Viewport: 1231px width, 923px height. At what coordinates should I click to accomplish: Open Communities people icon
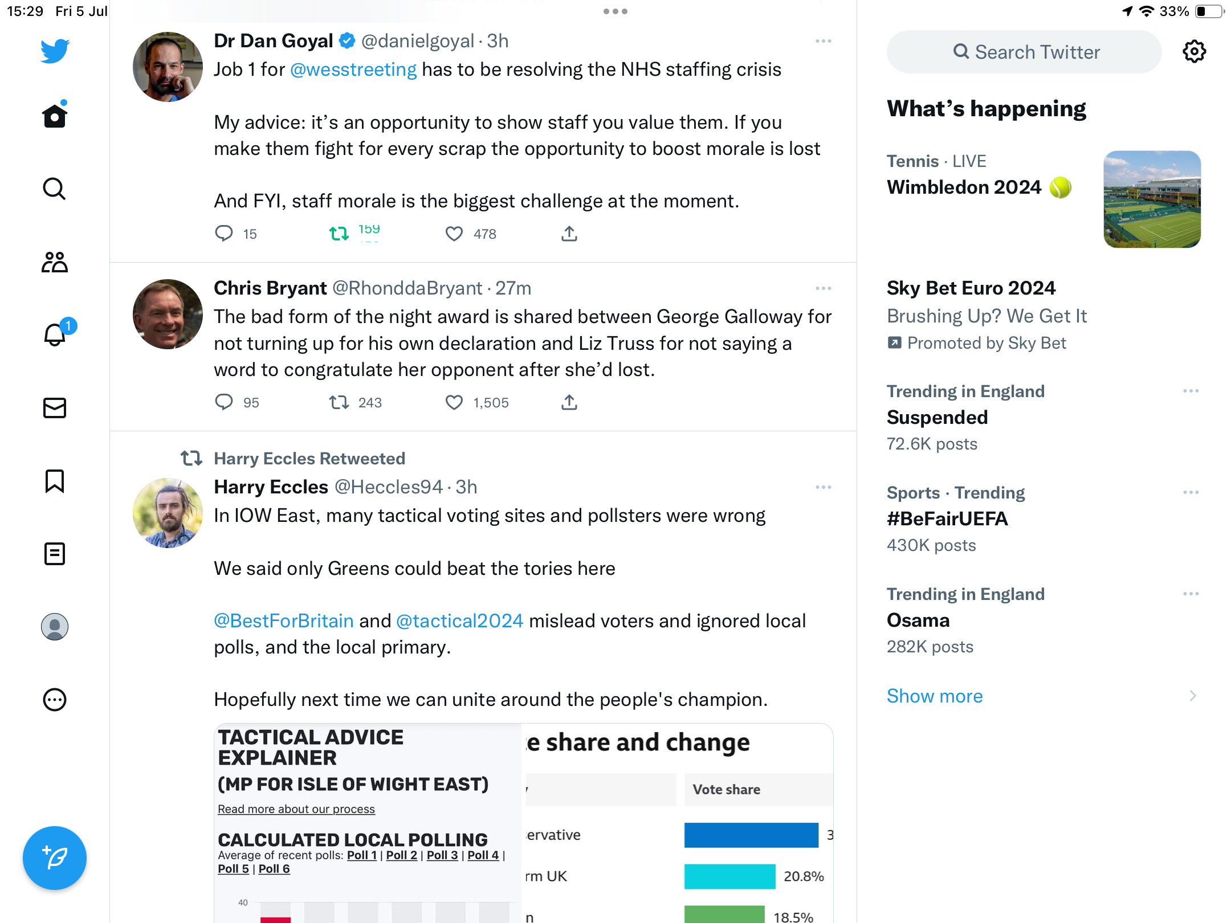coord(55,262)
